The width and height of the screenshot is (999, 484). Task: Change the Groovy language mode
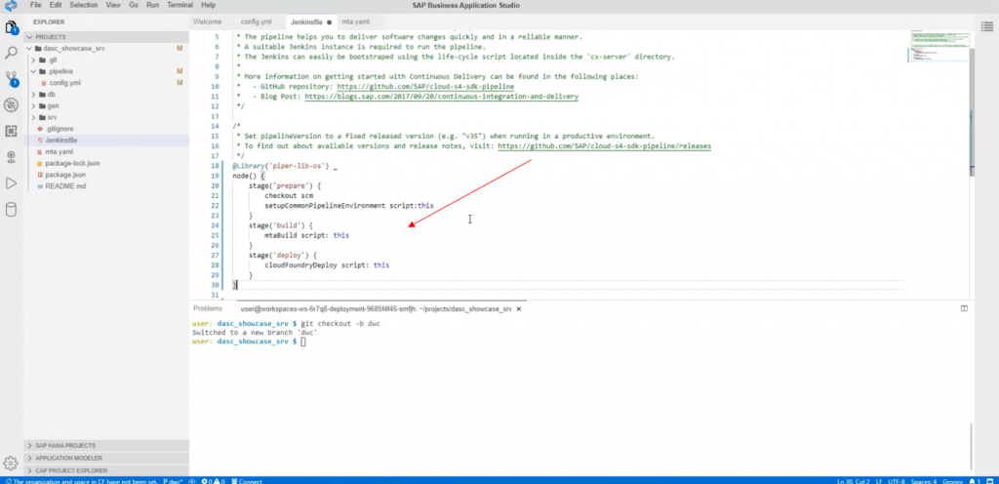[x=951, y=481]
